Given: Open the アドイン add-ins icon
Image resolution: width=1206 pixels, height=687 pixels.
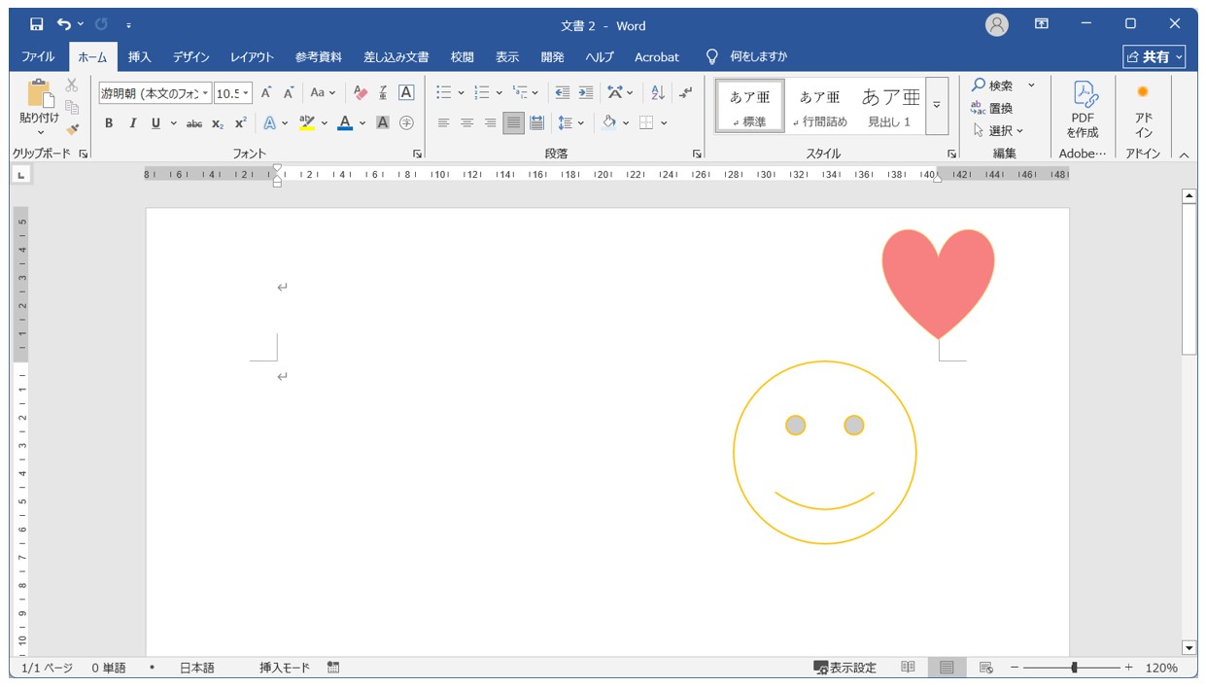Looking at the screenshot, I should pos(1143,109).
